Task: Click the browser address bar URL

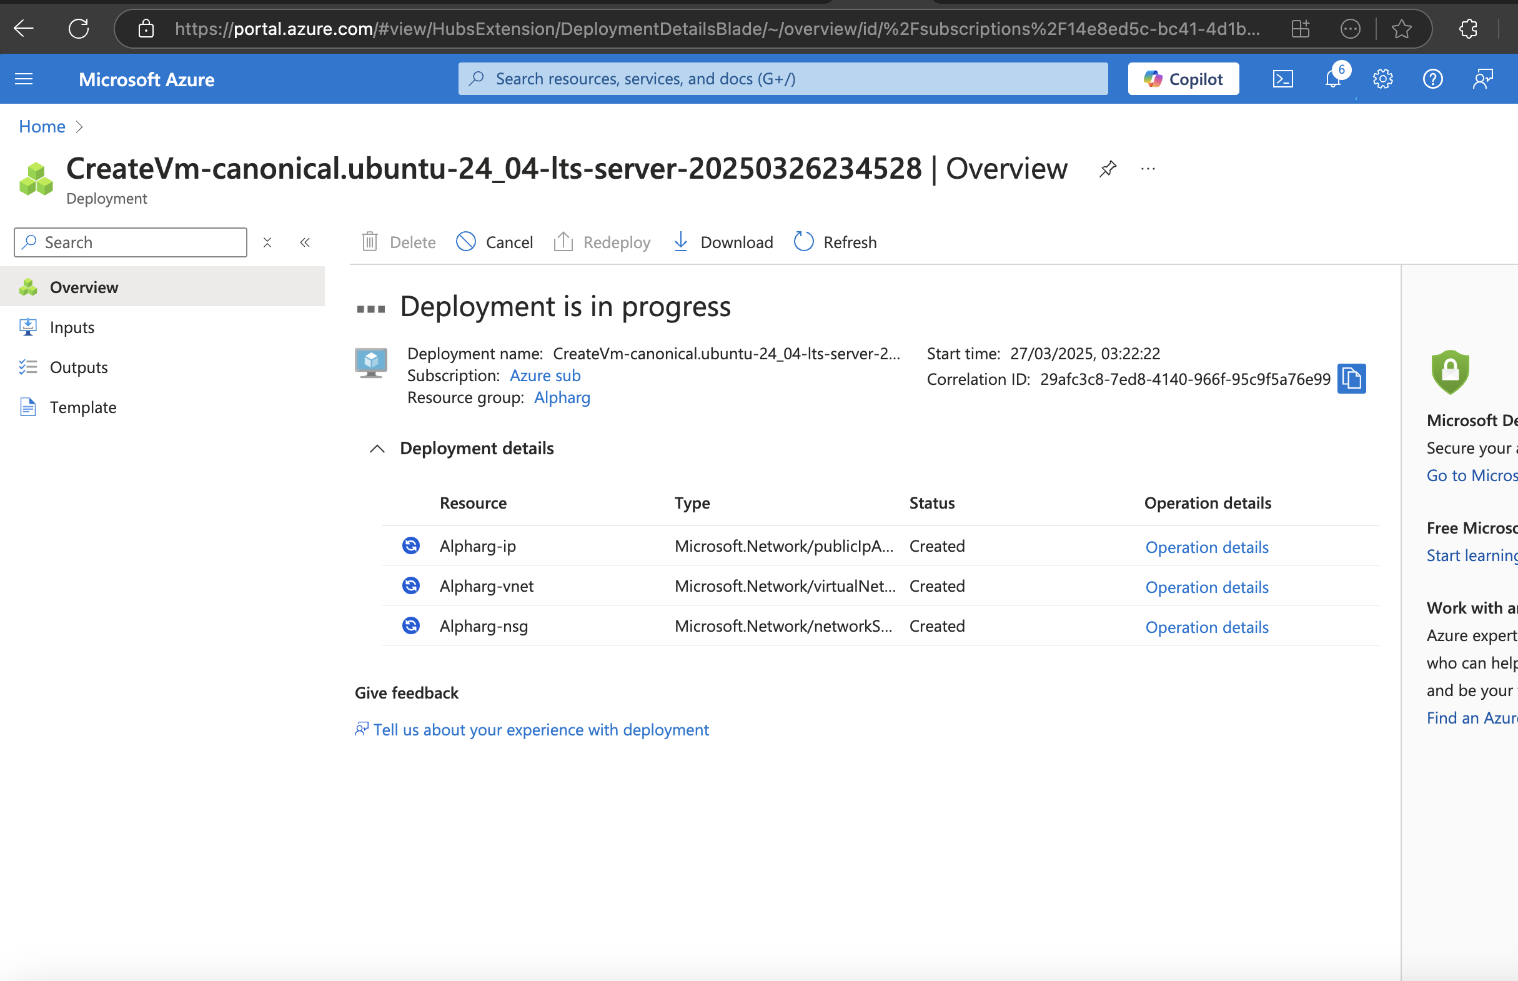Action: tap(717, 29)
